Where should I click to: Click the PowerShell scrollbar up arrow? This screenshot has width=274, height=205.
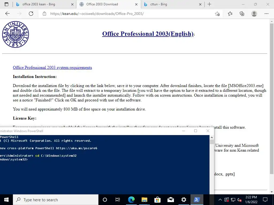(x=212, y=137)
